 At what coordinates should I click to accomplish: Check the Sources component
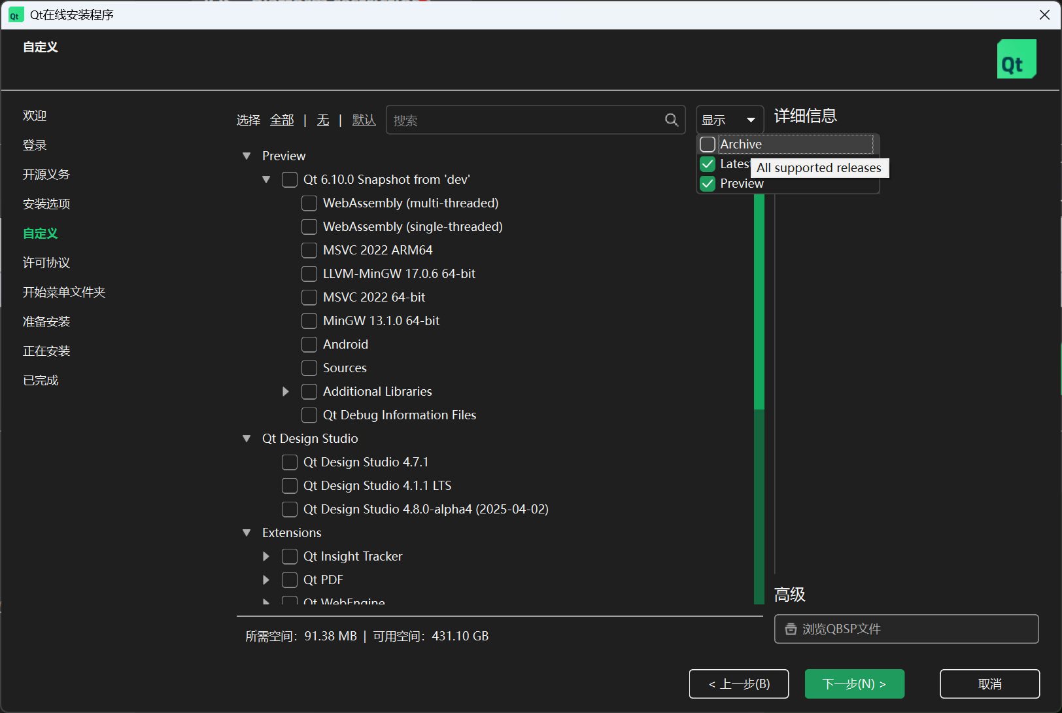pos(309,368)
